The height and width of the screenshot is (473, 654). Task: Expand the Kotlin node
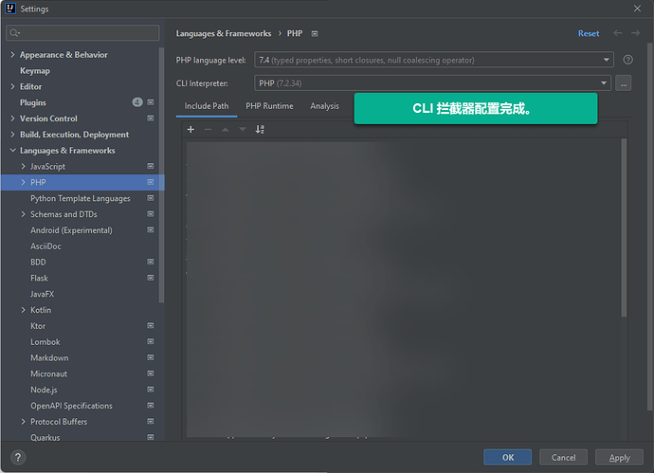tap(24, 310)
